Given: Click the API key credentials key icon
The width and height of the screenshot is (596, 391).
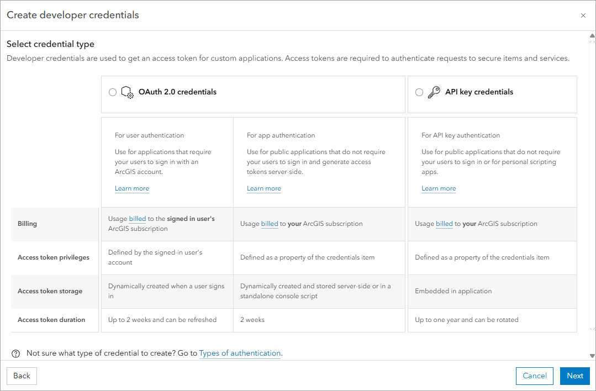Looking at the screenshot, I should tap(434, 92).
